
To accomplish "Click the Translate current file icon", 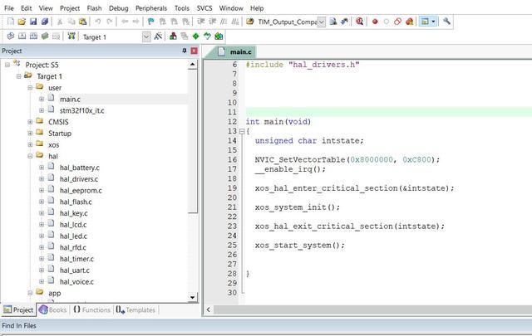I will click(11, 36).
